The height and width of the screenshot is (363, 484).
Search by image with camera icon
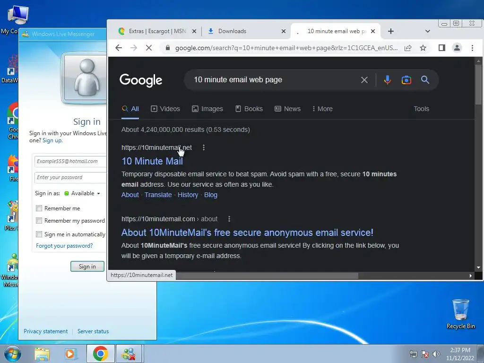(x=406, y=80)
